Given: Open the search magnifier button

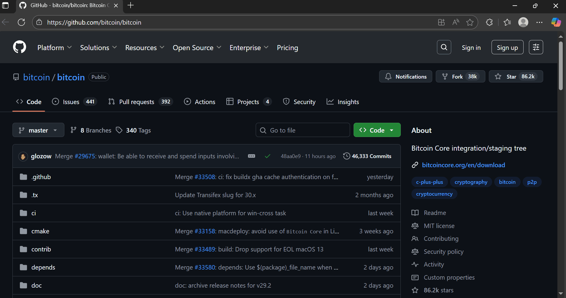Looking at the screenshot, I should coord(444,47).
